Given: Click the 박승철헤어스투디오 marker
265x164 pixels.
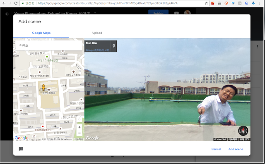Looking at the screenshot, I should click(39, 72).
